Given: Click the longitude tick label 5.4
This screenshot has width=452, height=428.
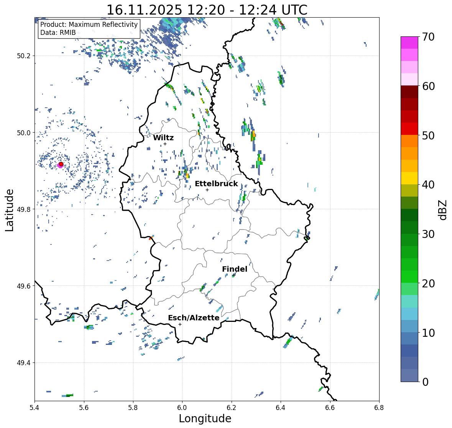Looking at the screenshot, I should point(35,408).
